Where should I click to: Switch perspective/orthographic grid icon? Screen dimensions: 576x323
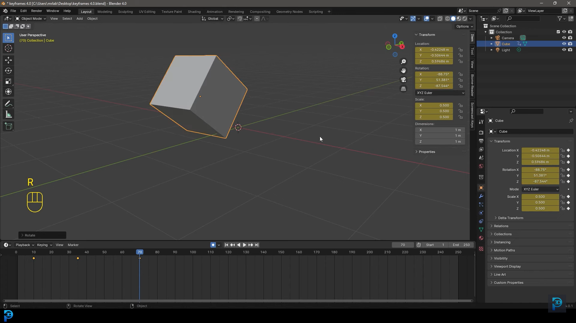click(x=403, y=88)
